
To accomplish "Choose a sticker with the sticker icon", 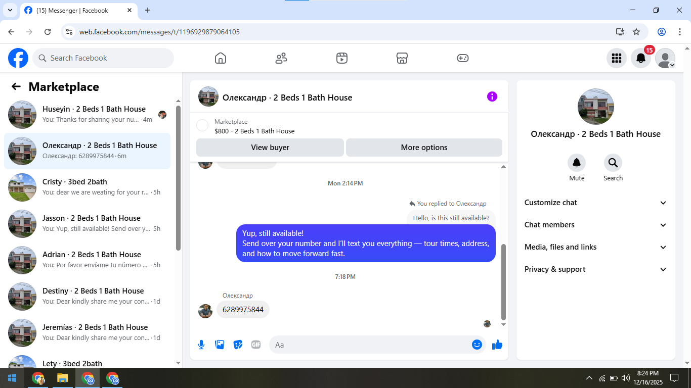I will click(238, 345).
